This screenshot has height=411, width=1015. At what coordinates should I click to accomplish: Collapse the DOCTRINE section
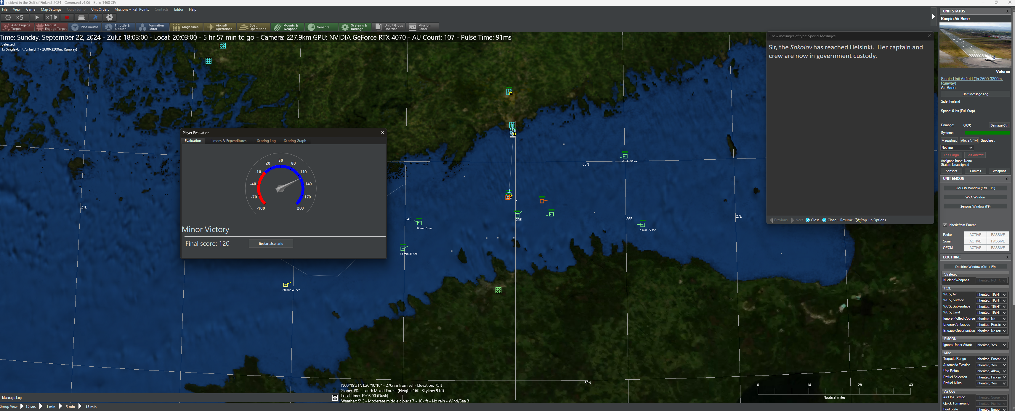point(1007,257)
